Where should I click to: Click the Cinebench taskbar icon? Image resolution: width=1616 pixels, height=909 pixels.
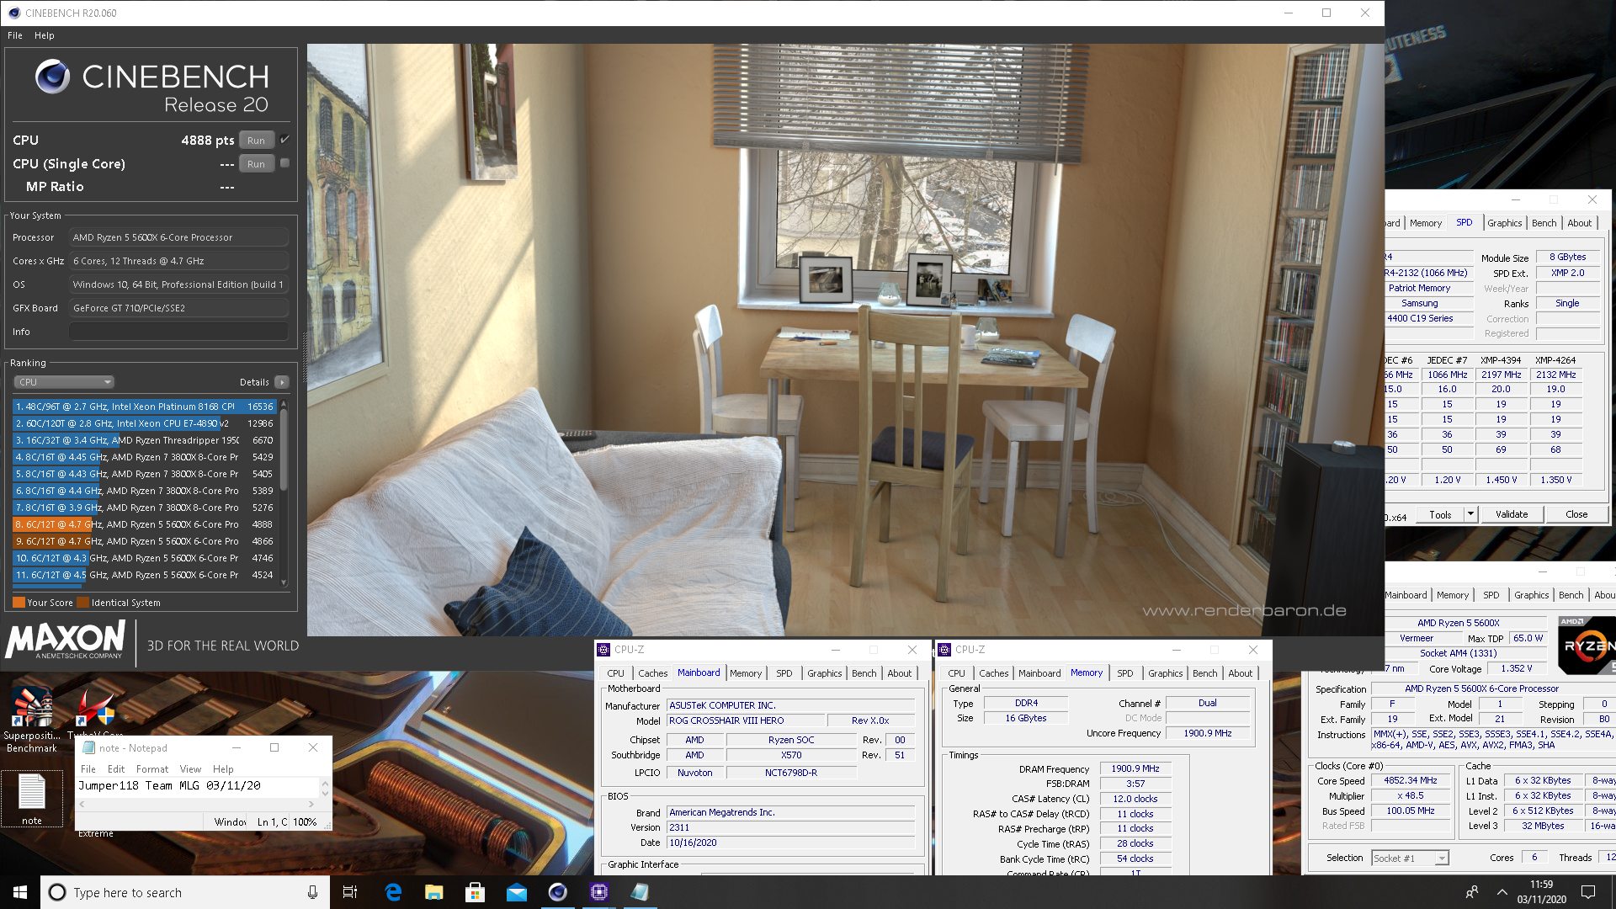[x=557, y=892]
